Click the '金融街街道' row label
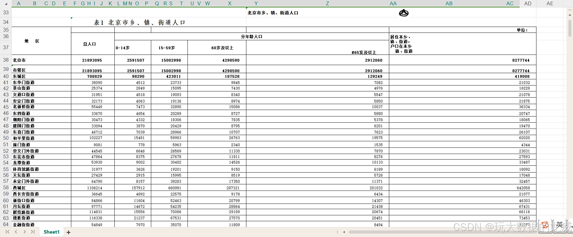 pos(24,225)
